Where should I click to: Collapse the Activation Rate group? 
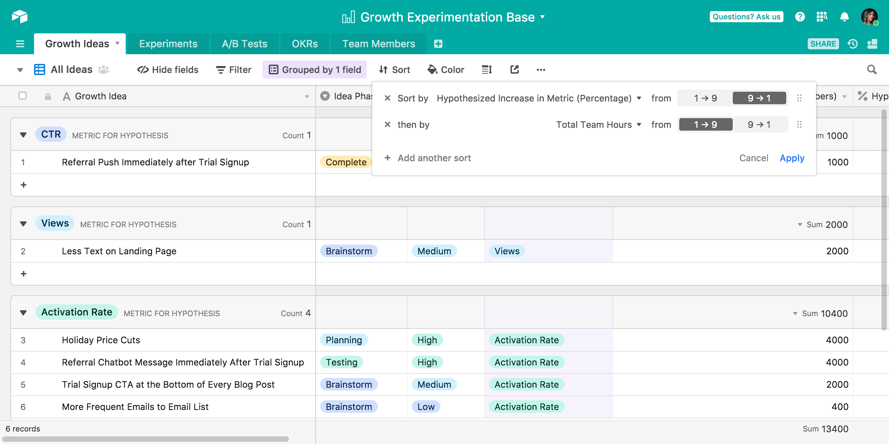[23, 313]
